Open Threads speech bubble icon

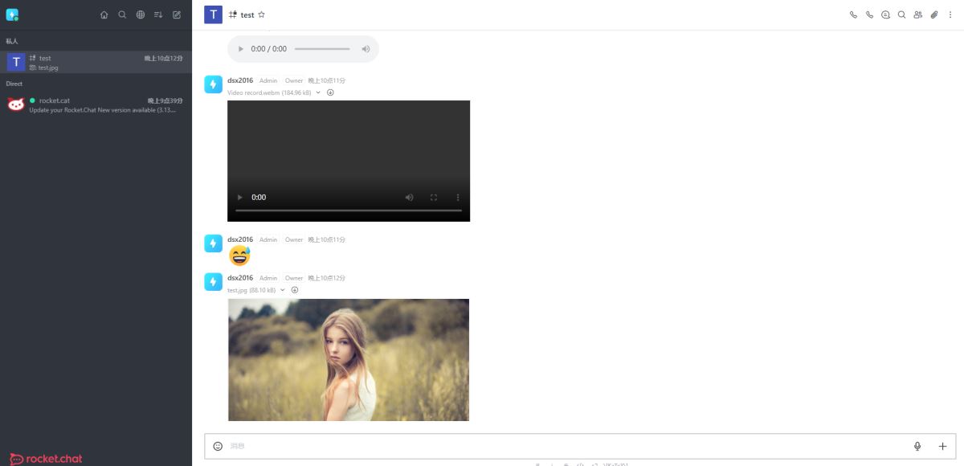click(x=885, y=14)
